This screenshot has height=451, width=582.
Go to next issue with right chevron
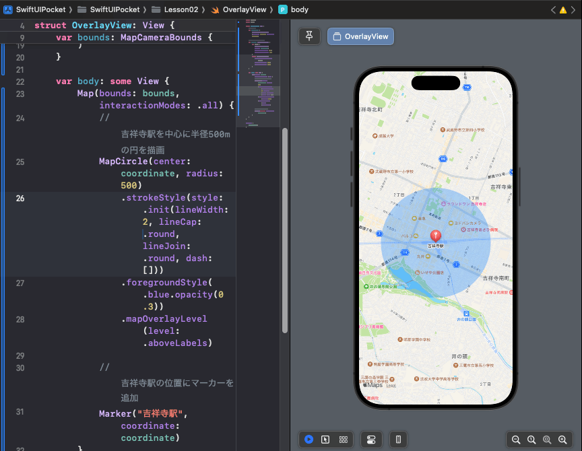tap(573, 10)
